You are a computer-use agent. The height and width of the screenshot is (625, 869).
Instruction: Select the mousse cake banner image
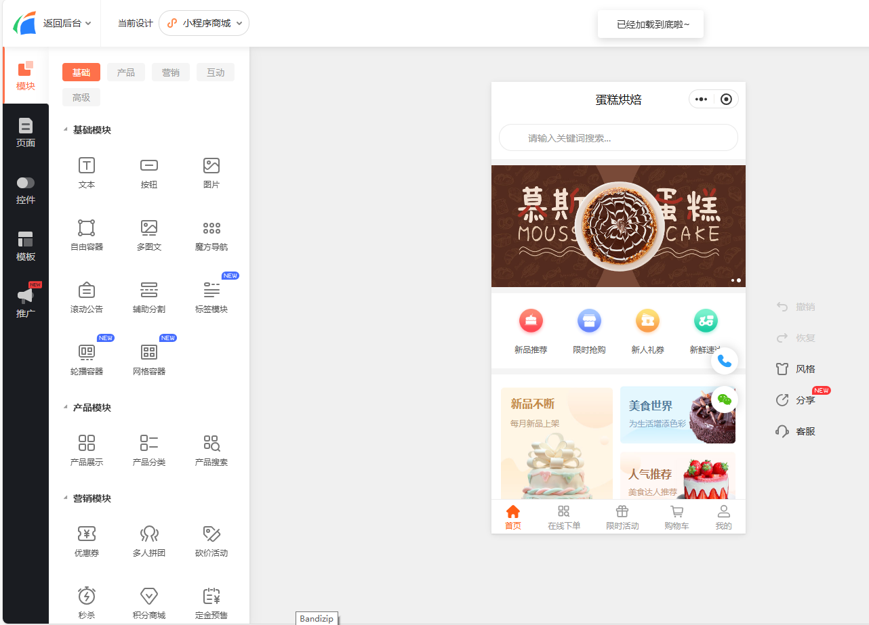pos(618,226)
